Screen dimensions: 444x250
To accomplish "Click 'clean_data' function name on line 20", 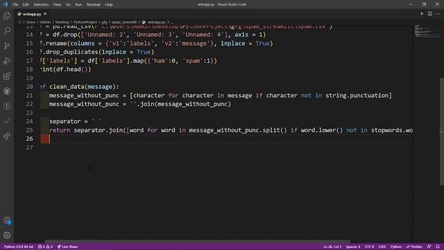I will [x=67, y=87].
